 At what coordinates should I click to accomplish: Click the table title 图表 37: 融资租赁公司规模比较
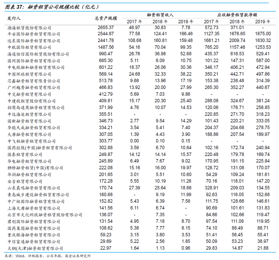tap(52, 7)
